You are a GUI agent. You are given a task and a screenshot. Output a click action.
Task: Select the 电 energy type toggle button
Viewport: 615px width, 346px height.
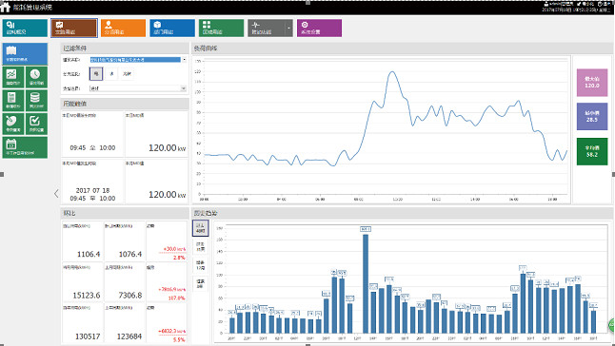click(96, 73)
